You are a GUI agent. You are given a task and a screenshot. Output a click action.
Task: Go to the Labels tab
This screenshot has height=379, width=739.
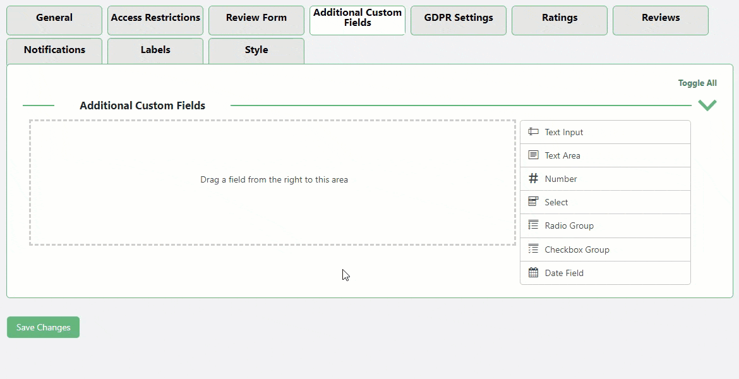(x=155, y=51)
